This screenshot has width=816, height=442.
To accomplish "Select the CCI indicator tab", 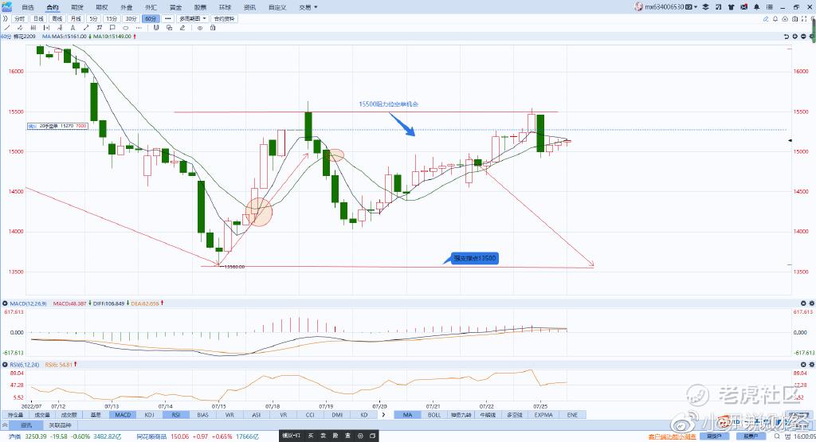I will coord(310,414).
